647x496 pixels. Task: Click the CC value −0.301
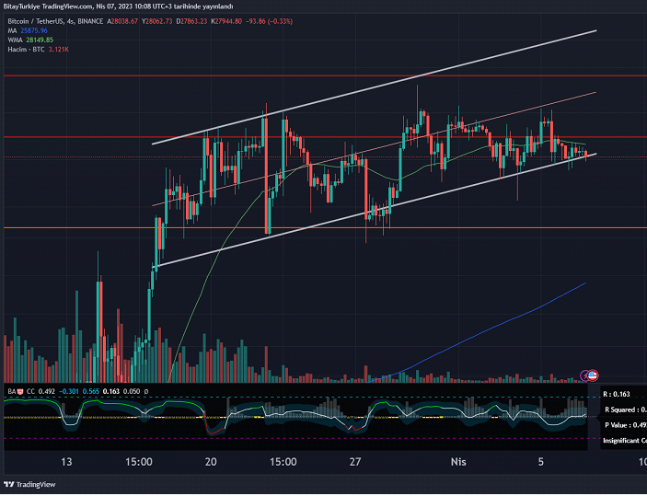click(x=68, y=391)
